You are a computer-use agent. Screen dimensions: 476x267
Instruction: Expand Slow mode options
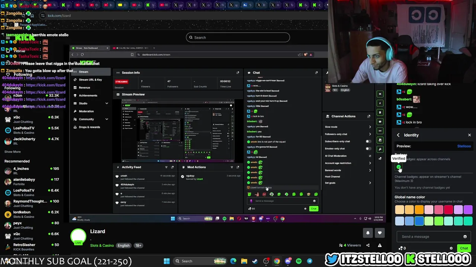click(x=370, y=127)
